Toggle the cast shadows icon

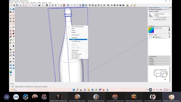166,20
